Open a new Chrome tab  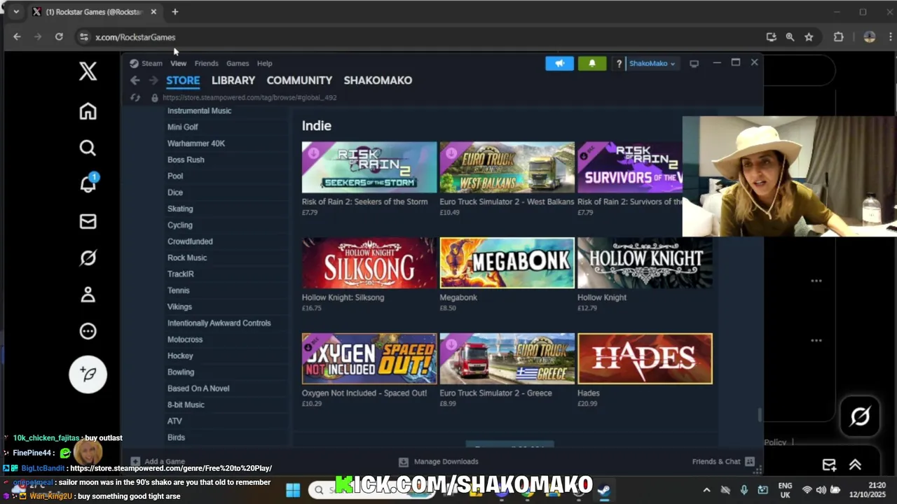click(175, 12)
